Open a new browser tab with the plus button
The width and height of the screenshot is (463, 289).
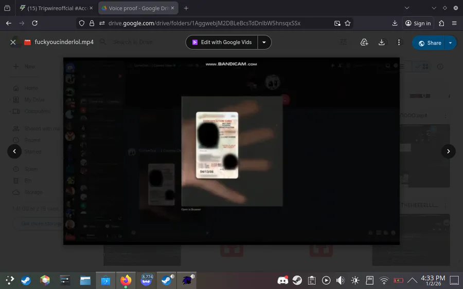click(x=186, y=8)
